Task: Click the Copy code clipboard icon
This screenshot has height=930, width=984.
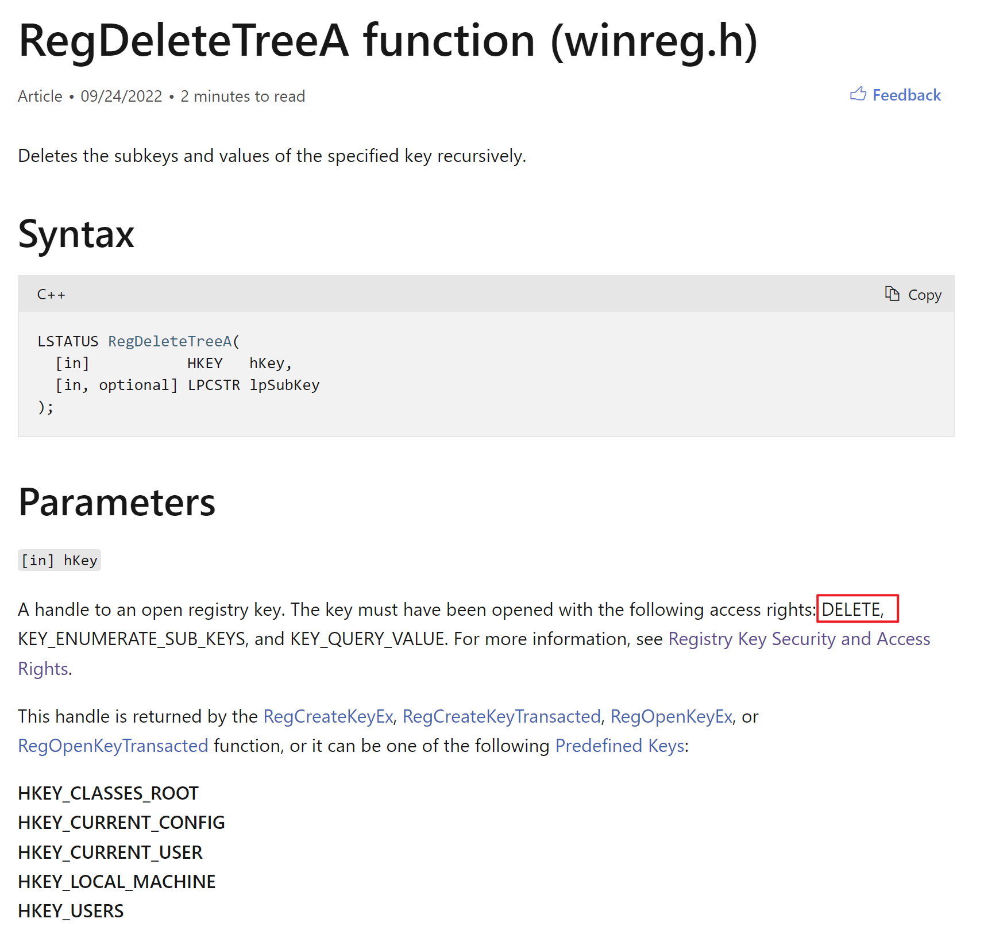Action: point(892,294)
